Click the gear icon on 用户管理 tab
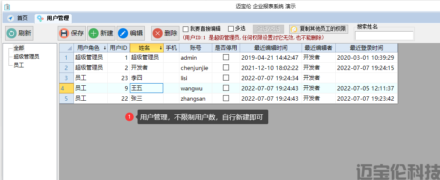The image size is (440, 180). pyautogui.click(x=40, y=18)
